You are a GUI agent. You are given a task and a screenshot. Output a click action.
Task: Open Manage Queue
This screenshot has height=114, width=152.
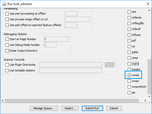click(44, 108)
